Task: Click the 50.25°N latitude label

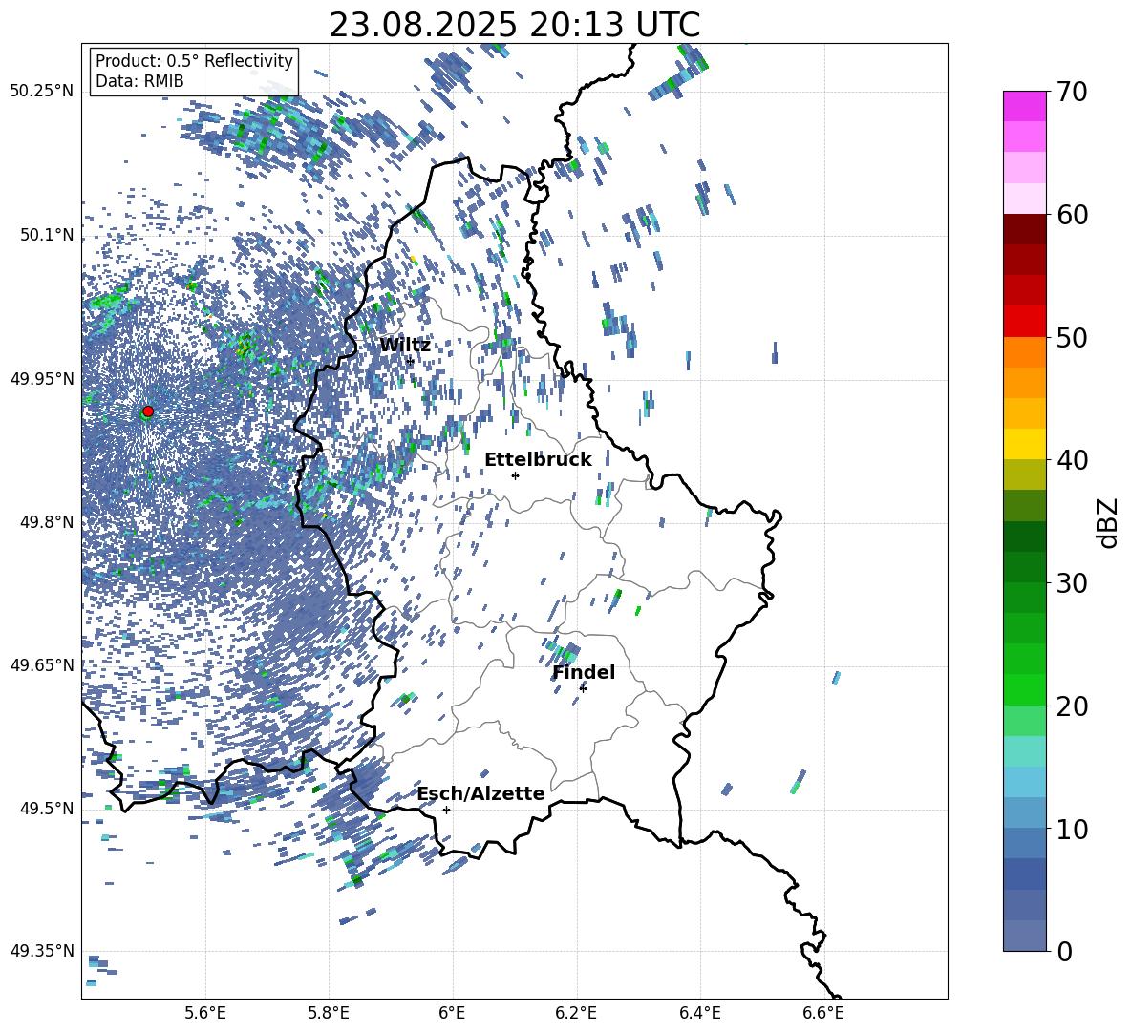Action: (x=41, y=92)
